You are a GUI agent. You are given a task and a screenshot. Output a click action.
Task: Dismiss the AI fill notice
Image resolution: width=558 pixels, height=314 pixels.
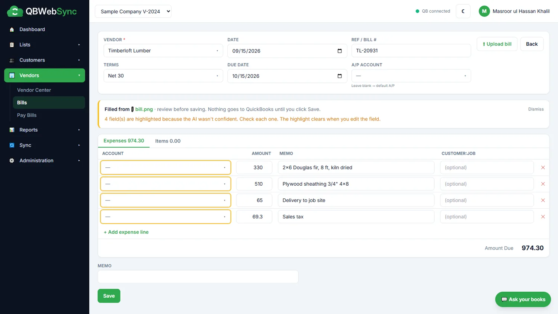point(536,109)
